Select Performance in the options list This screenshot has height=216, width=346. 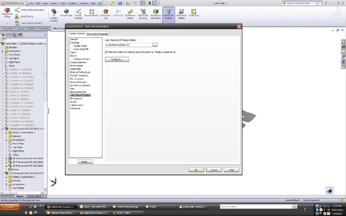tap(76, 66)
